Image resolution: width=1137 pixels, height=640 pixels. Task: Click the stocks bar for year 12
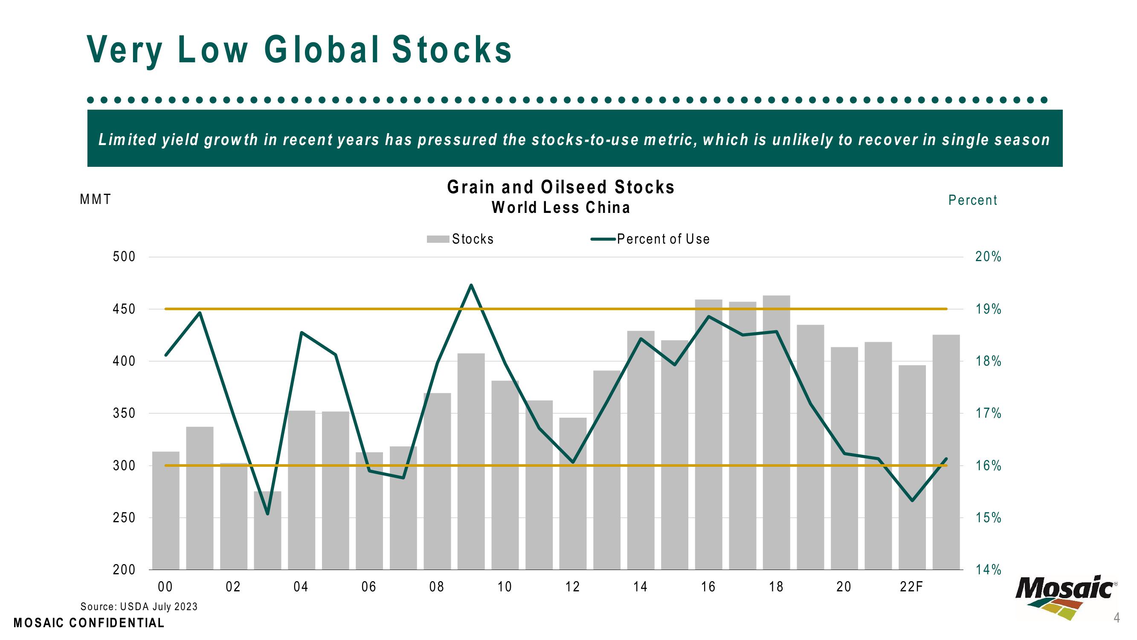coord(573,494)
